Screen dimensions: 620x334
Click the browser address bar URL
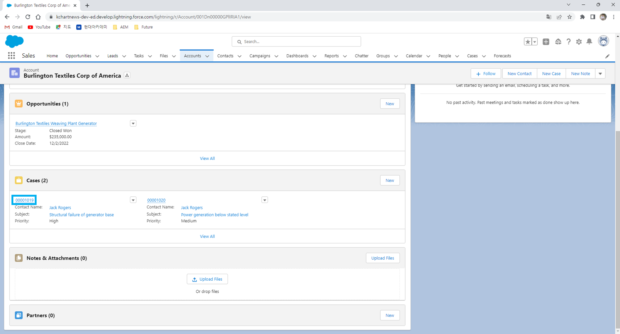(153, 17)
